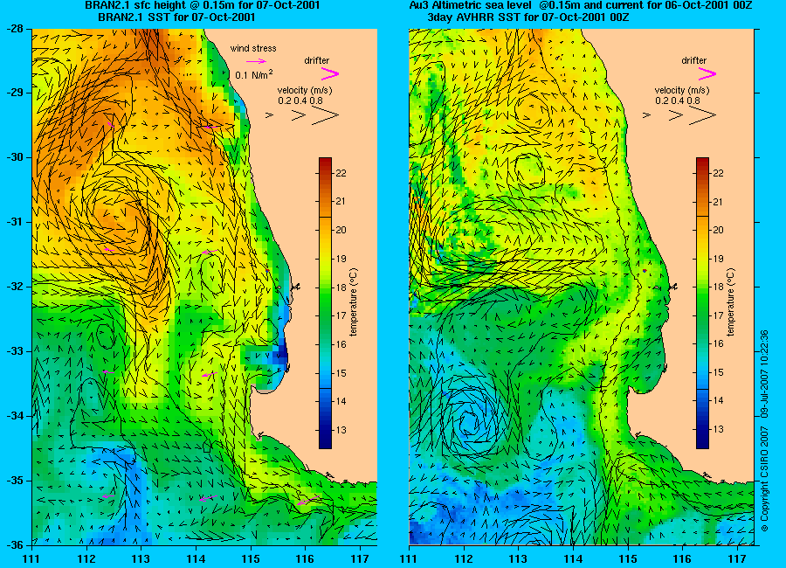Click the -34 latitude axis label

[14, 416]
